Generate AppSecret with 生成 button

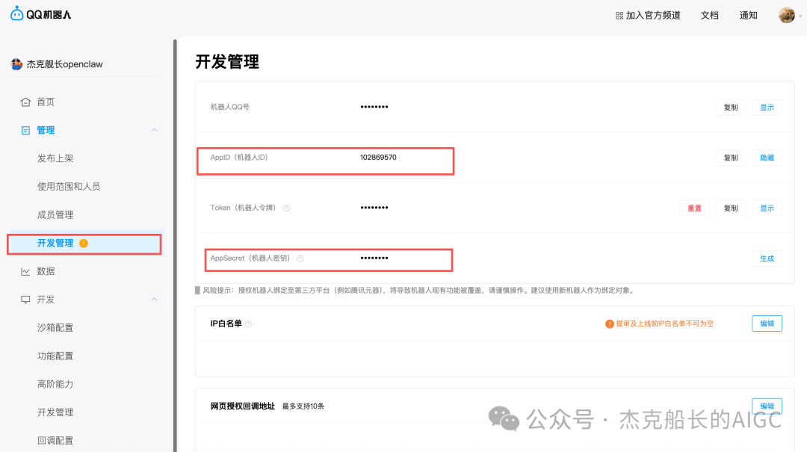[767, 259]
